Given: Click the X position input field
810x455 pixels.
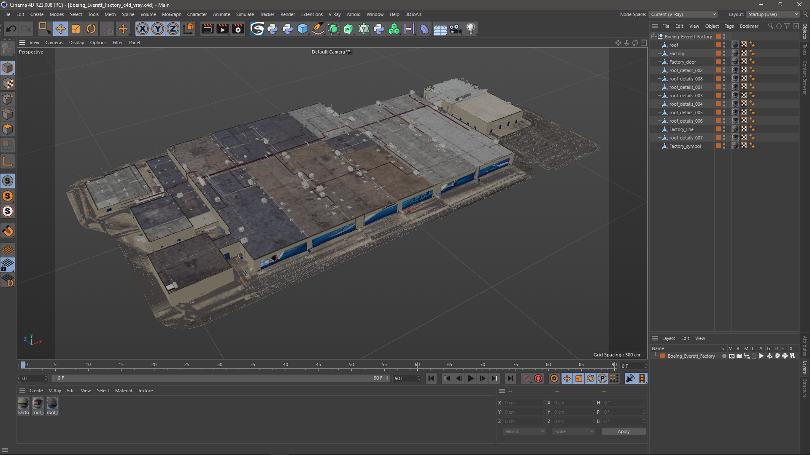Looking at the screenshot, I should [524, 403].
